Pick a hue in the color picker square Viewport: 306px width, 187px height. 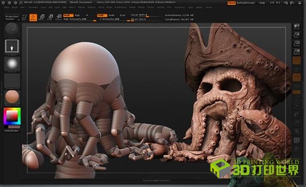click(12, 116)
